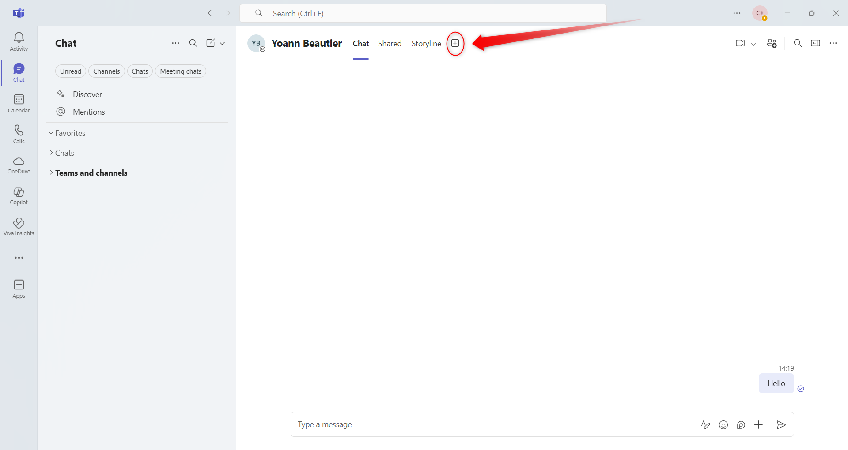
Task: Open Mentions in chat list
Action: pyautogui.click(x=89, y=112)
